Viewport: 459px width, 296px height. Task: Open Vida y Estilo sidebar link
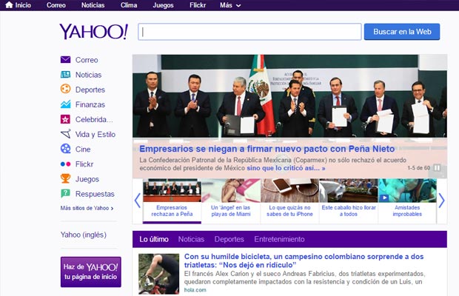click(96, 134)
